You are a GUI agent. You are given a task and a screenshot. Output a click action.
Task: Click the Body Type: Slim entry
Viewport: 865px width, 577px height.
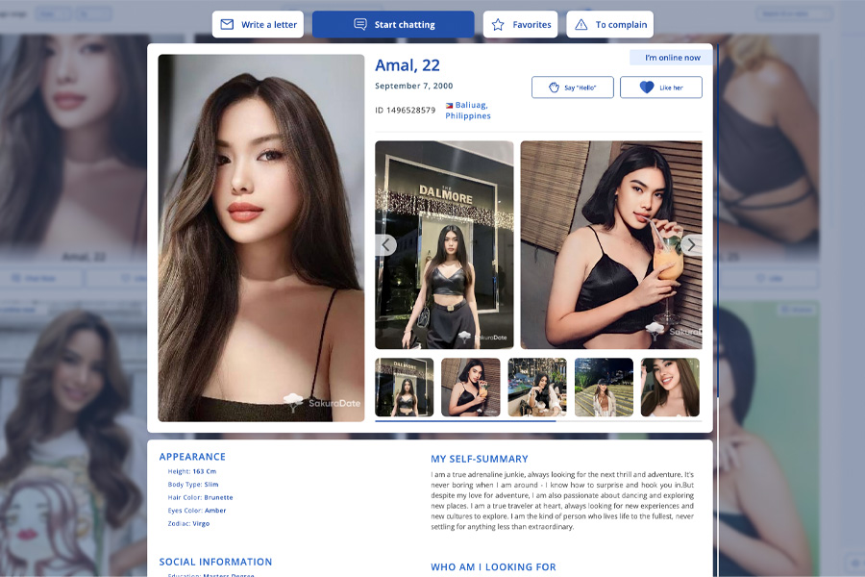click(x=193, y=485)
